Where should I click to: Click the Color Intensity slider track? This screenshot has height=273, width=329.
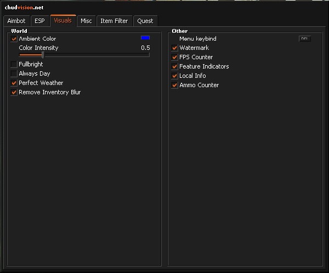84,55
